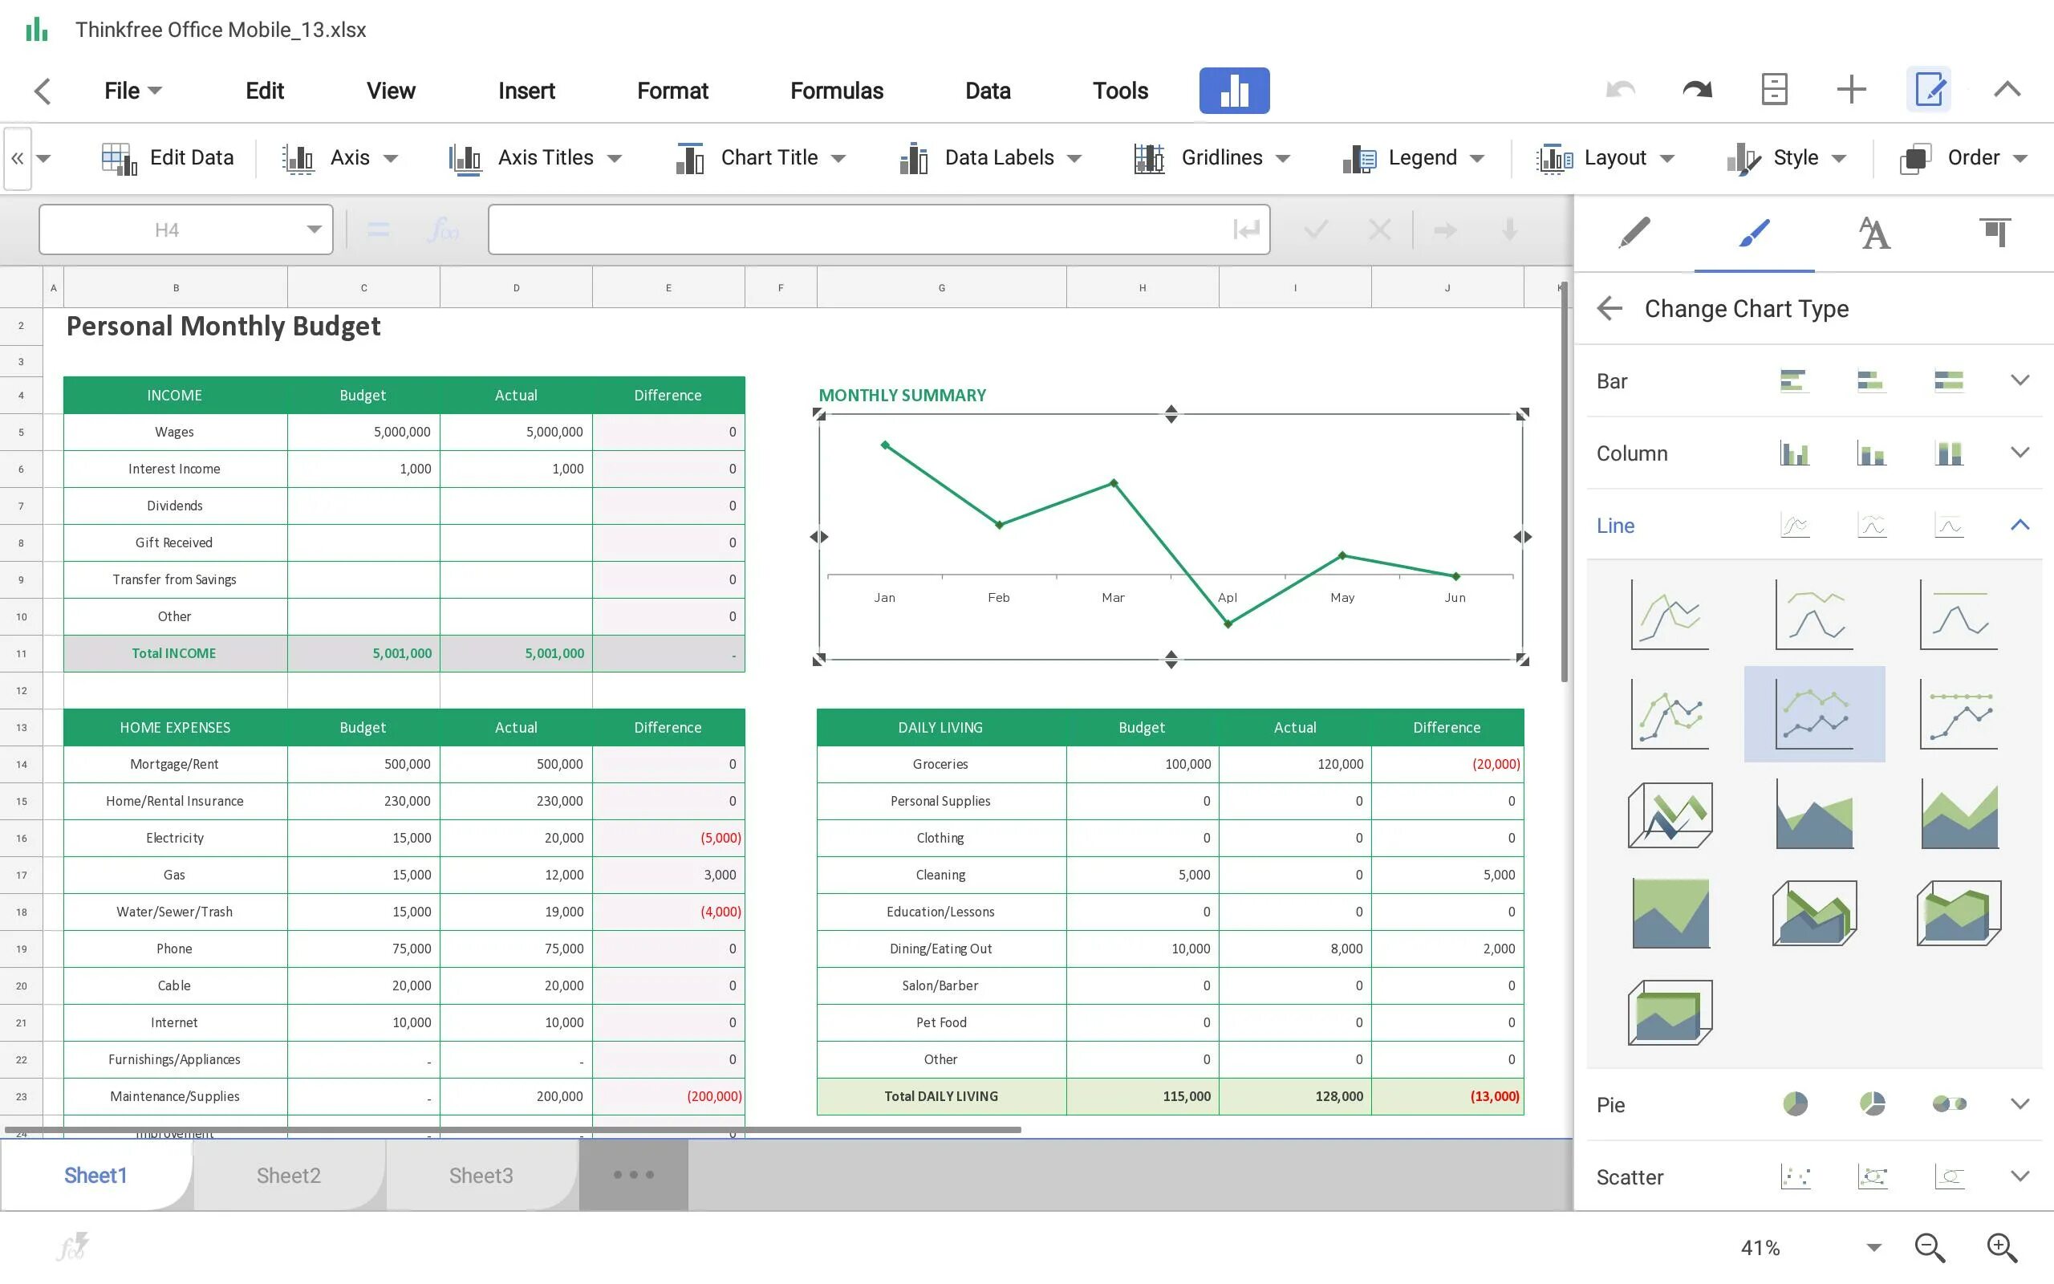Click the redo arrow icon
Screen dimensions: 2054x1284
pos(1697,89)
